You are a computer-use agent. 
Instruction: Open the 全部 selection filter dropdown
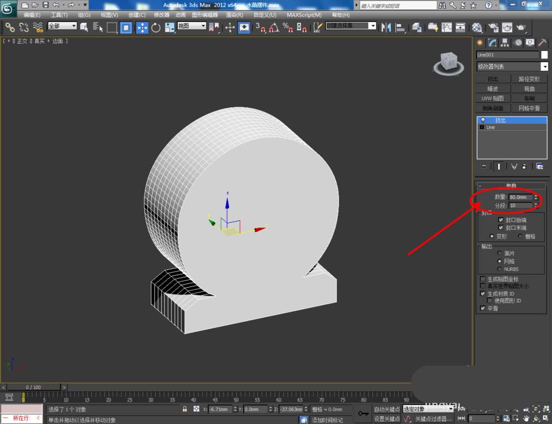(x=62, y=26)
